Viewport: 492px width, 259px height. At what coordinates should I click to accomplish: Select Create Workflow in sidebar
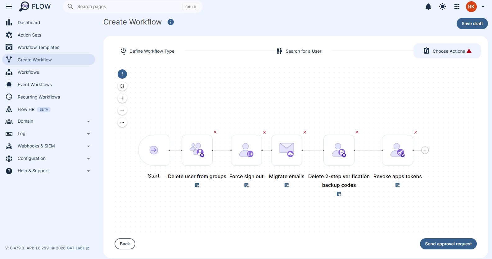coord(49,59)
